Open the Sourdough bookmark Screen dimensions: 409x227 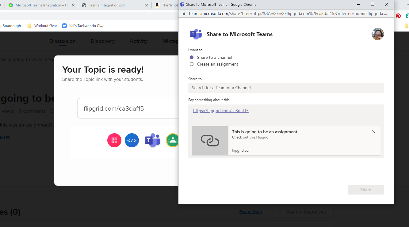coord(12,26)
